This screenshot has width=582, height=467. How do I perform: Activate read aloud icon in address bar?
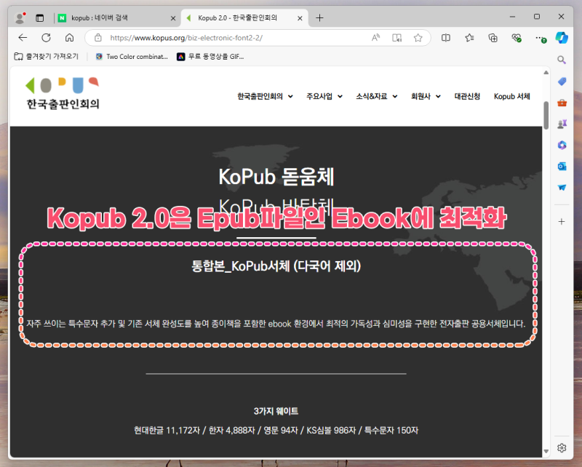coord(375,38)
